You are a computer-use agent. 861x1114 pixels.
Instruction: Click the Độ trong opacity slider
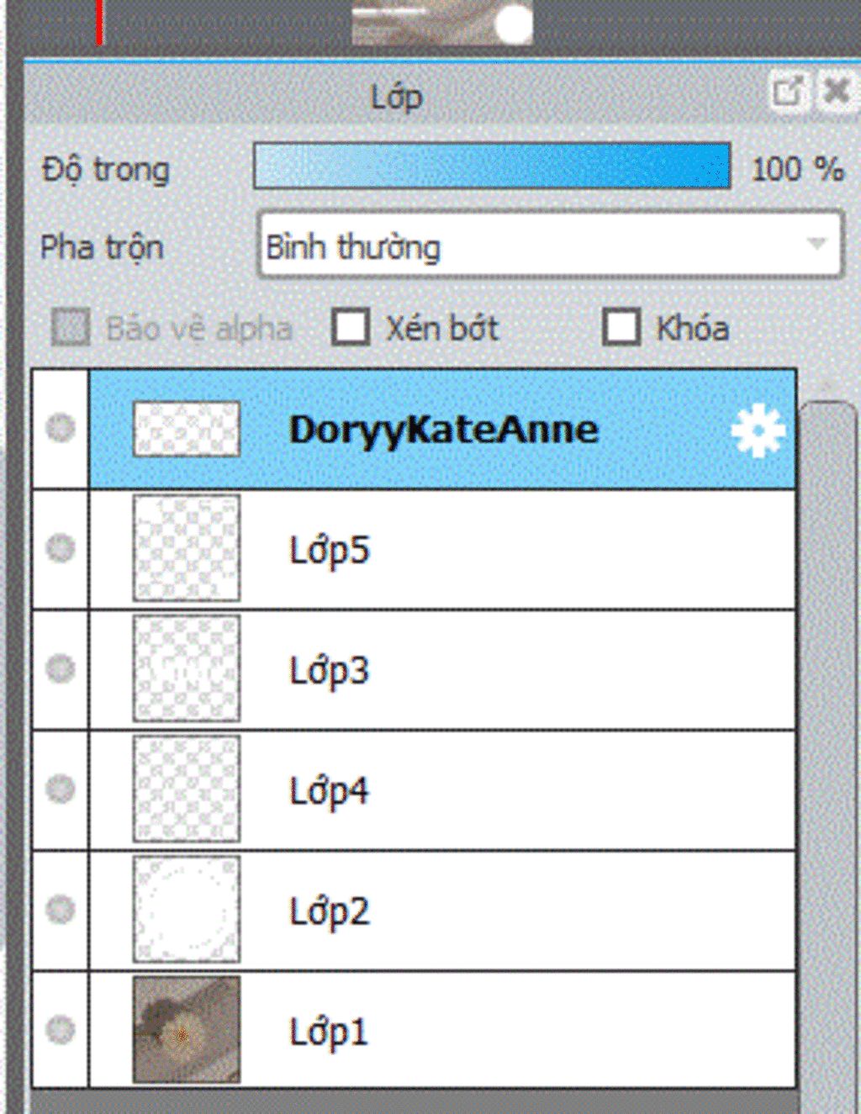pyautogui.click(x=492, y=166)
